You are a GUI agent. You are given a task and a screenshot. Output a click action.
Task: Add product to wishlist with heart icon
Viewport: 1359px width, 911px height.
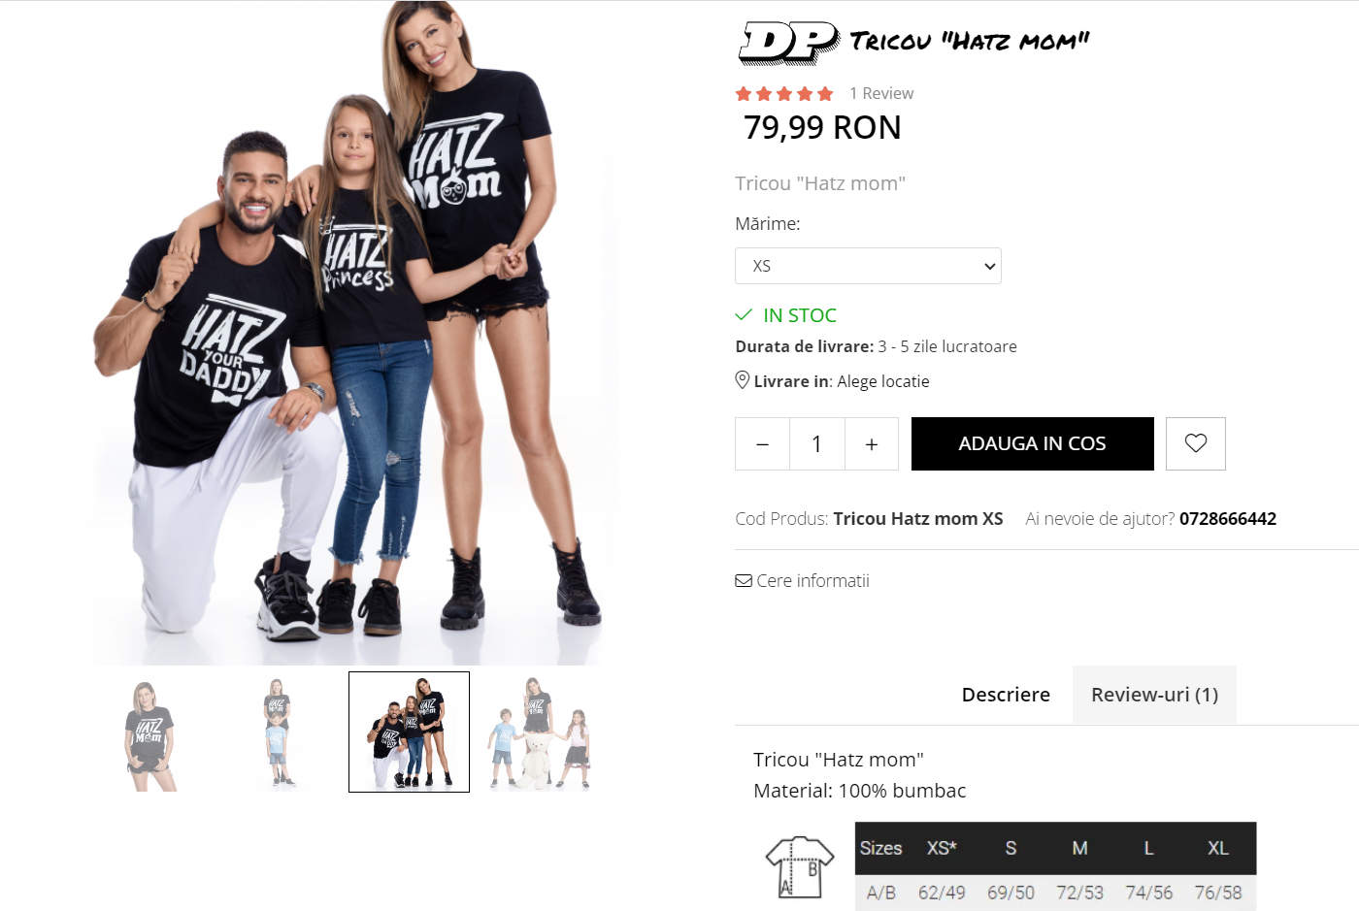tap(1195, 443)
